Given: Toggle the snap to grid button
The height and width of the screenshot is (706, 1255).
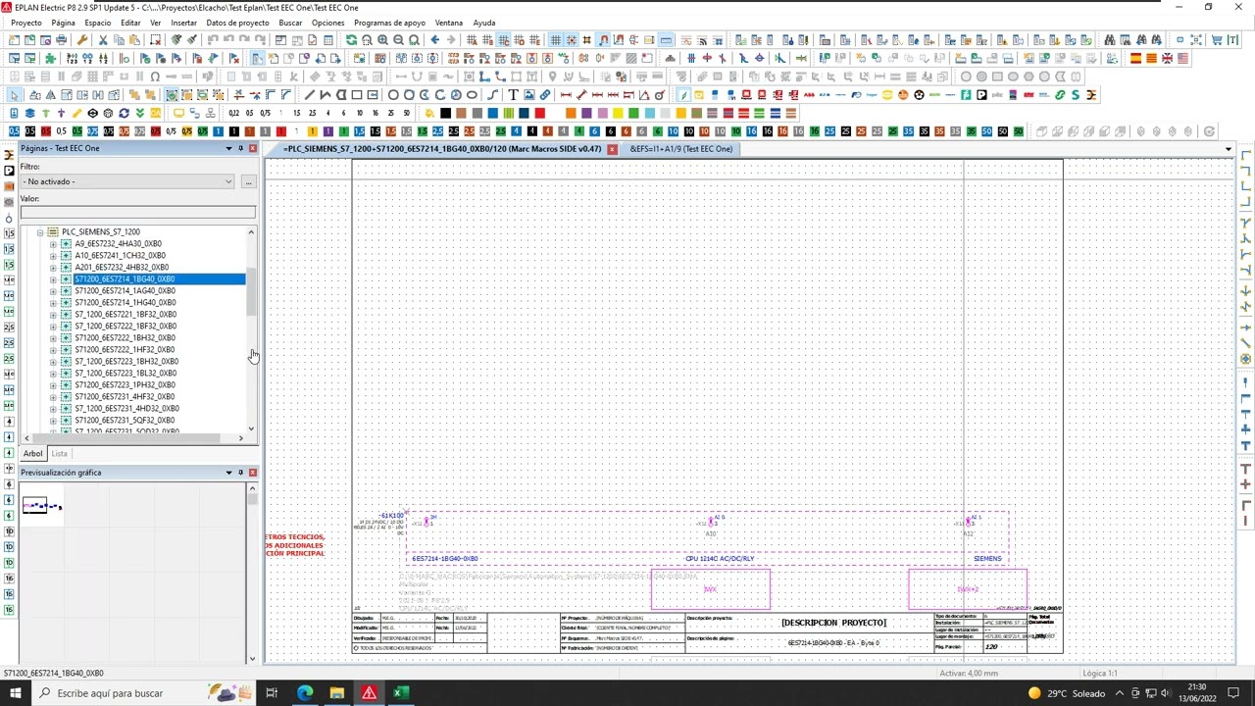Looking at the screenshot, I should click(x=571, y=39).
